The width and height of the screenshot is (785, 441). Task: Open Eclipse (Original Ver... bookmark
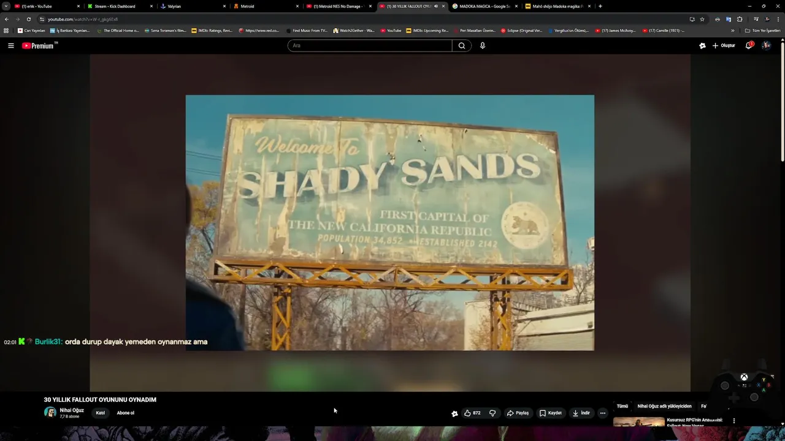pos(521,31)
